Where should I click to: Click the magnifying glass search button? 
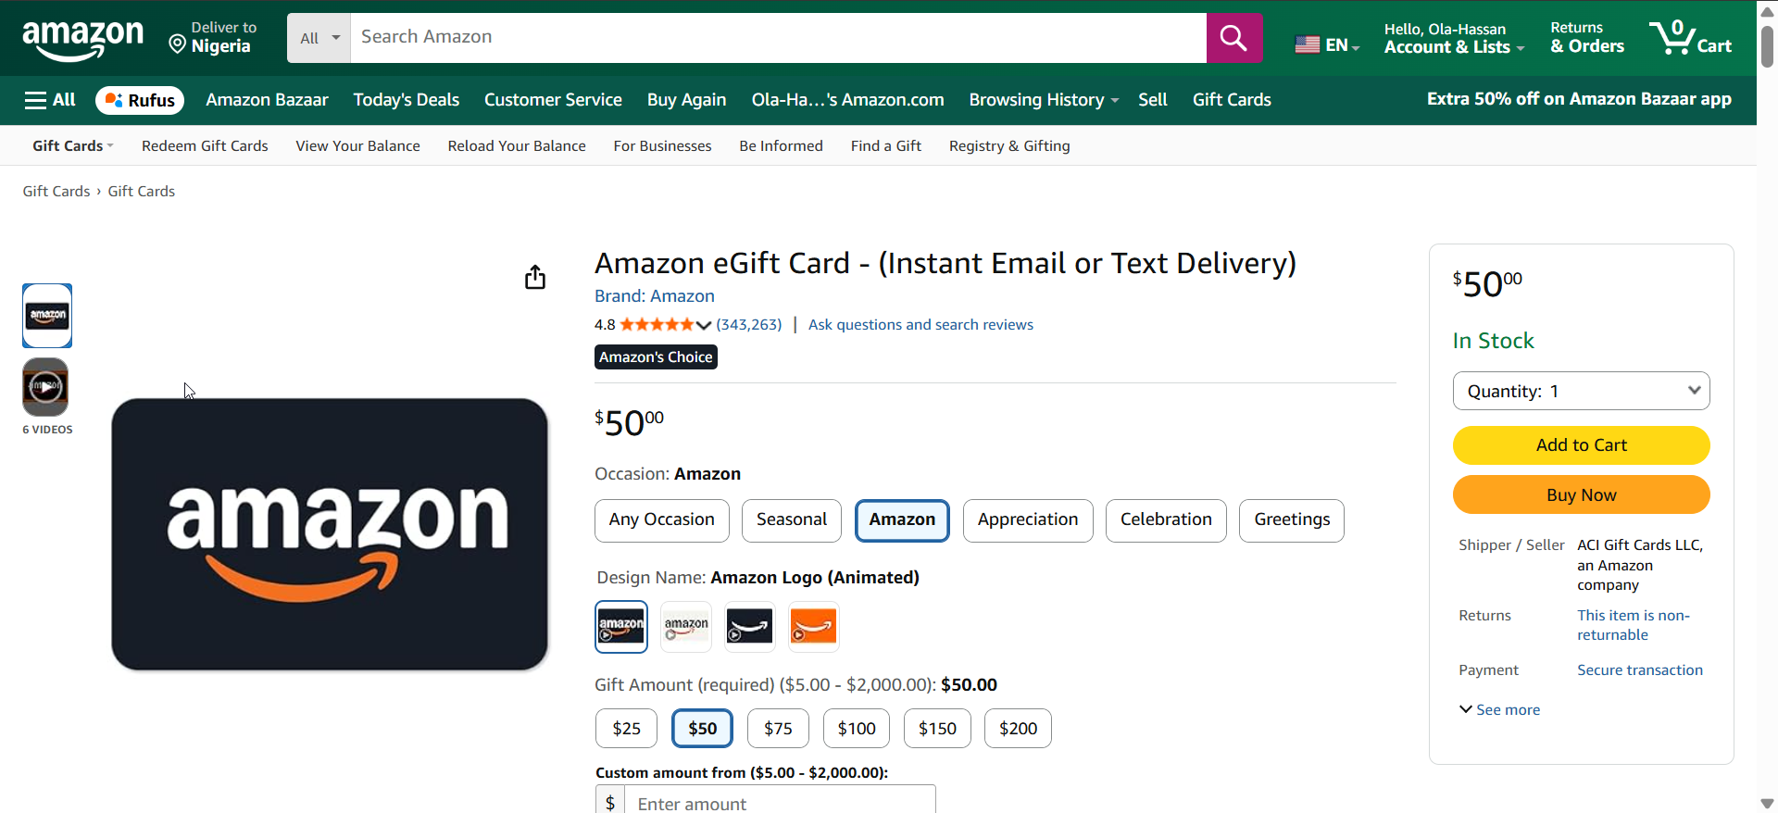click(1233, 38)
